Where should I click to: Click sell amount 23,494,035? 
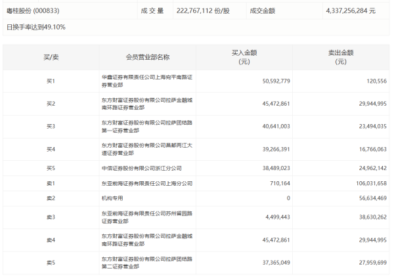click(372, 126)
